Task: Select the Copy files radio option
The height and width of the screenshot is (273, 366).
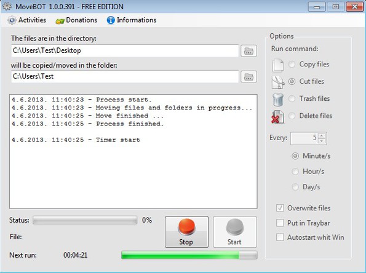Action: pos(292,64)
